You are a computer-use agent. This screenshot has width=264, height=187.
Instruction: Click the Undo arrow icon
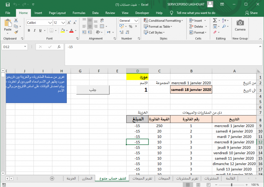[x=15, y=4]
